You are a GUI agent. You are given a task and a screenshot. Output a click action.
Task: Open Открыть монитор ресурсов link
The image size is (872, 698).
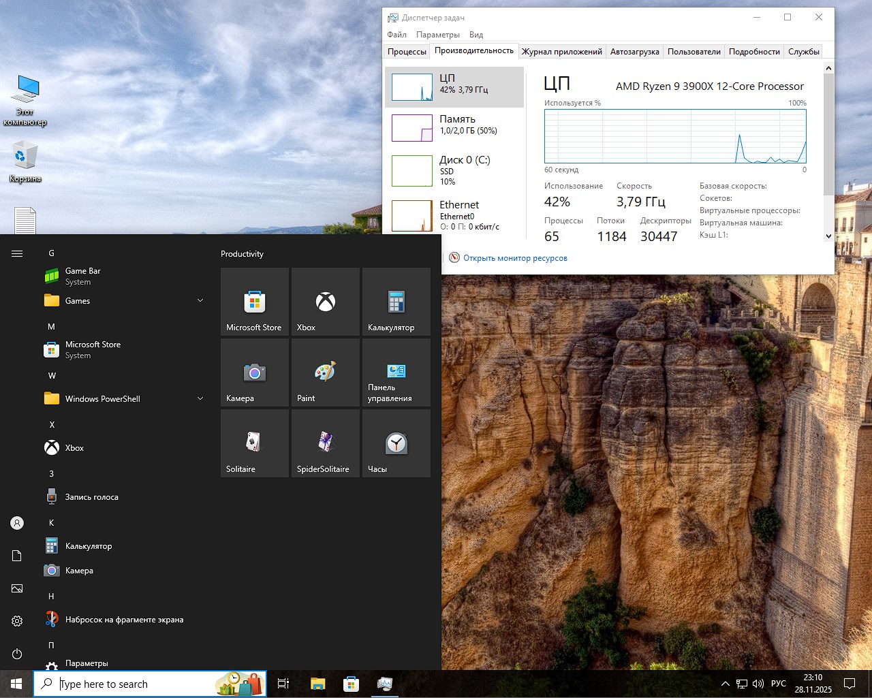tap(516, 257)
